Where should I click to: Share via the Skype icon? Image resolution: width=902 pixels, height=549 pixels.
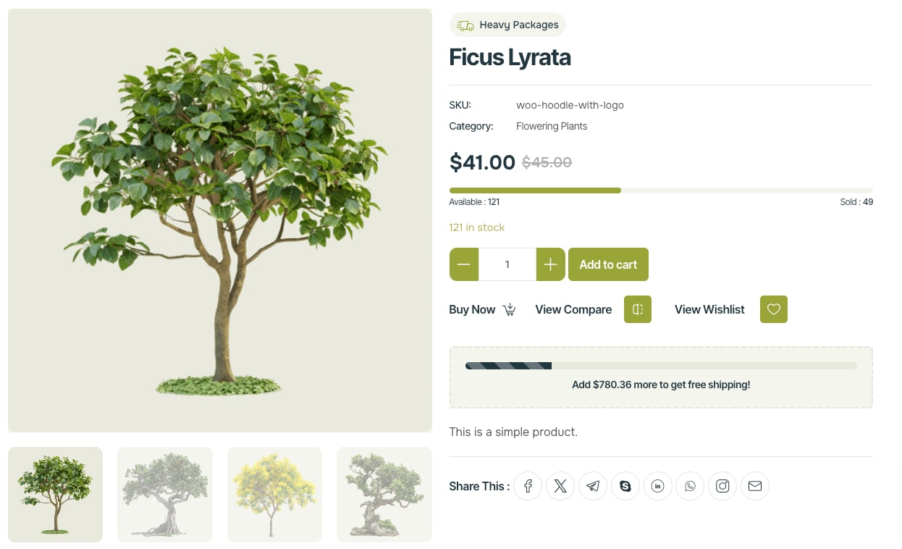coord(625,486)
